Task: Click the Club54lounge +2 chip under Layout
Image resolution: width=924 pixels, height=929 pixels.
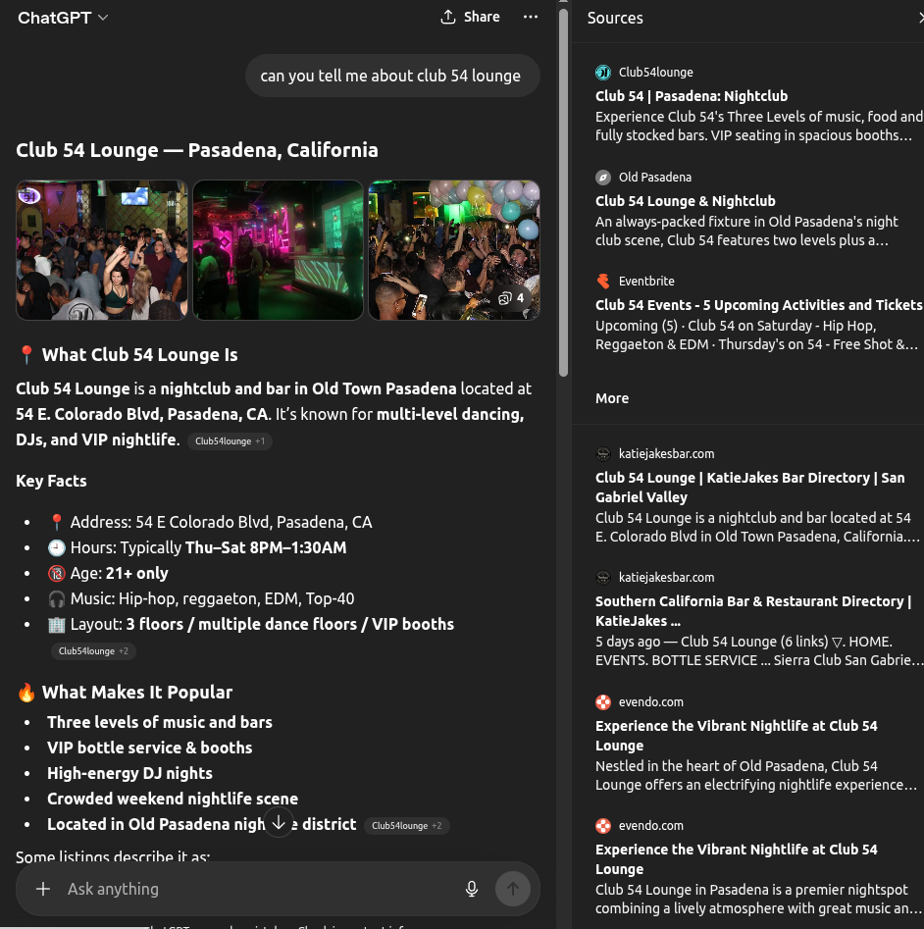Action: [93, 651]
